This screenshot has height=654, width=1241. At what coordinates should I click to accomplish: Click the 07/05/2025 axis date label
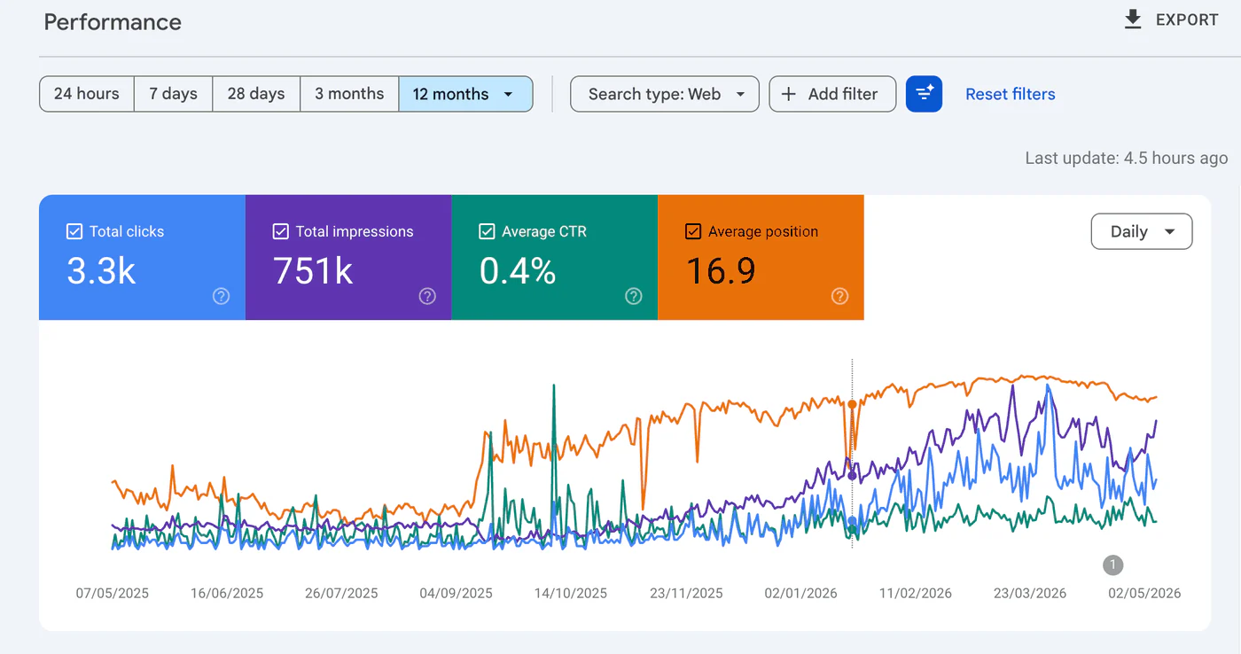112,593
